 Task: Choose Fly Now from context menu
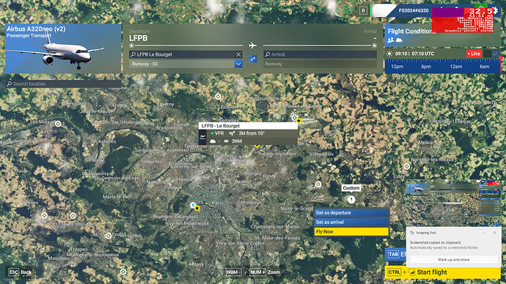(351, 231)
